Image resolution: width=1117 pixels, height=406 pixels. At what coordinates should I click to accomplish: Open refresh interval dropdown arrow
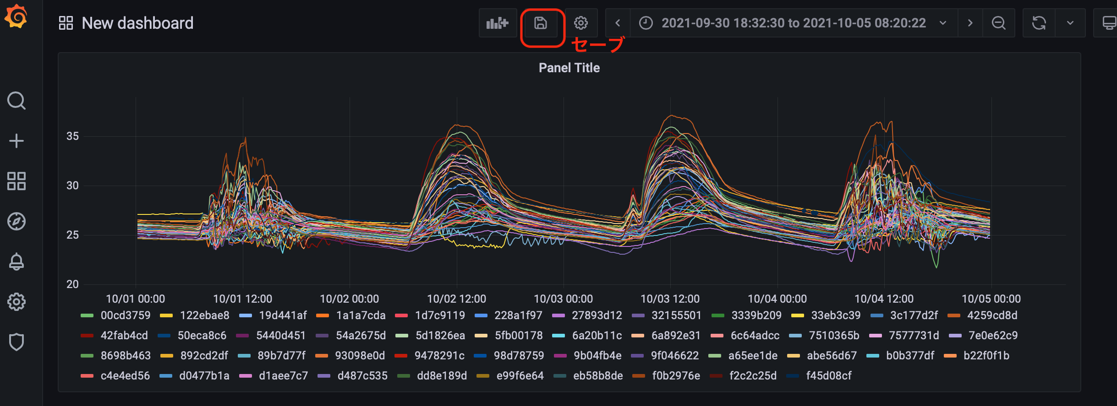pyautogui.click(x=1070, y=23)
